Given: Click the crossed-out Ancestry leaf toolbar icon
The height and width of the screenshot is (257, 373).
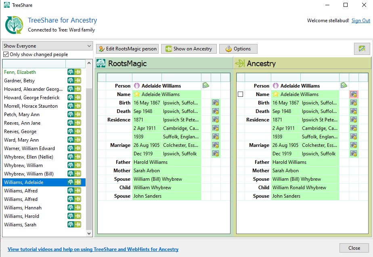Looking at the screenshot, I should pyautogui.click(x=363, y=48).
